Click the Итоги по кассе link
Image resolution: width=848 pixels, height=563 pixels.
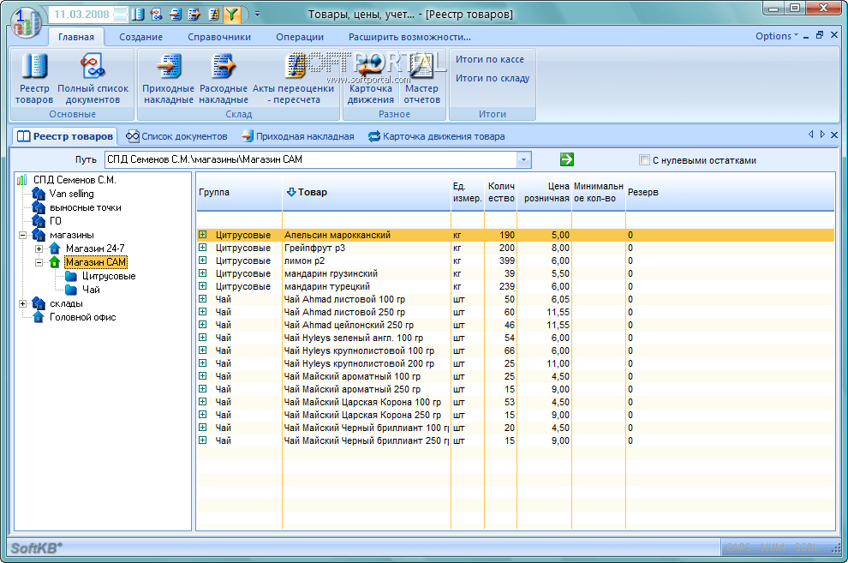[490, 59]
